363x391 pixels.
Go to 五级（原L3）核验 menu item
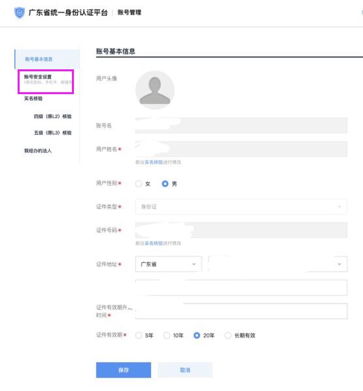[52, 133]
